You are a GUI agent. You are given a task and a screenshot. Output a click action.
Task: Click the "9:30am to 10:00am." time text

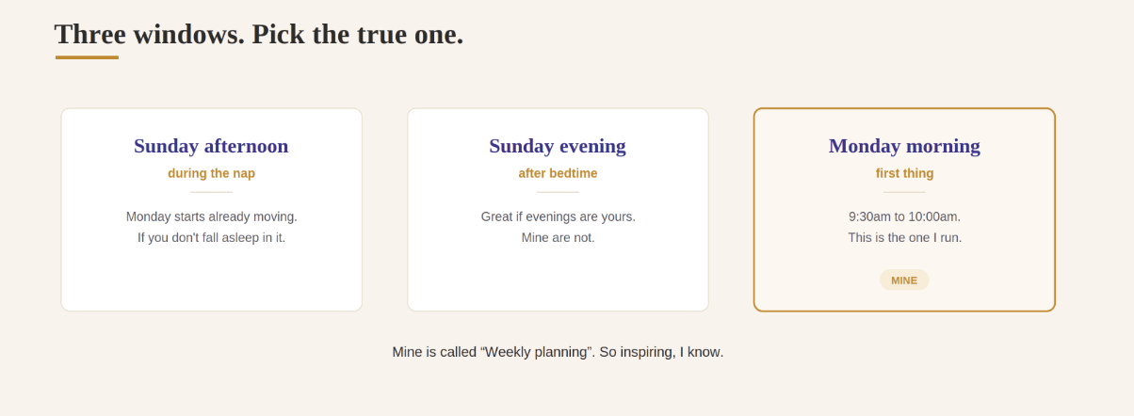coord(904,216)
